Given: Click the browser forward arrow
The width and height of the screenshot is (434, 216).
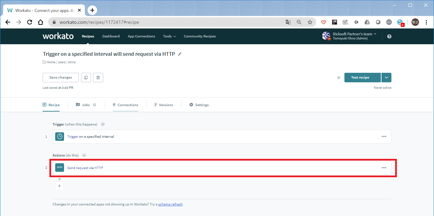Looking at the screenshot, I should pyautogui.click(x=19, y=22).
